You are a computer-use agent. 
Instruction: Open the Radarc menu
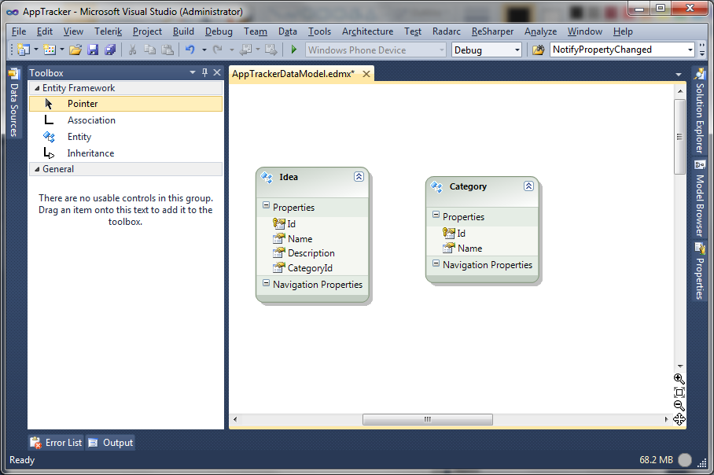pos(447,31)
